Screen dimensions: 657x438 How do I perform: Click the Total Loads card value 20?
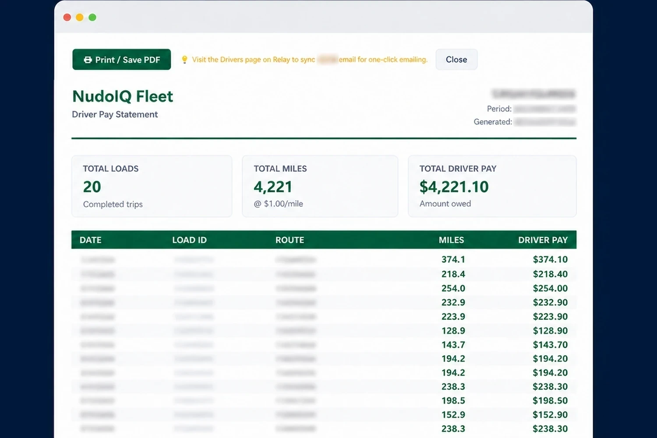tap(92, 187)
